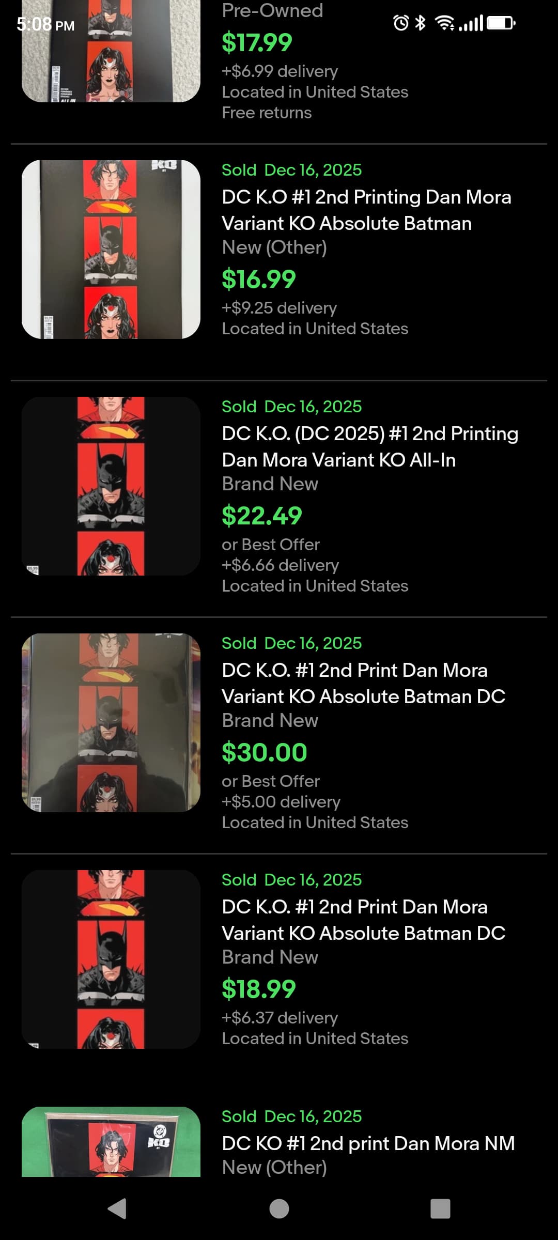Open "DC K.O #1 2nd Printing Dan Mora" listing title

(366, 210)
